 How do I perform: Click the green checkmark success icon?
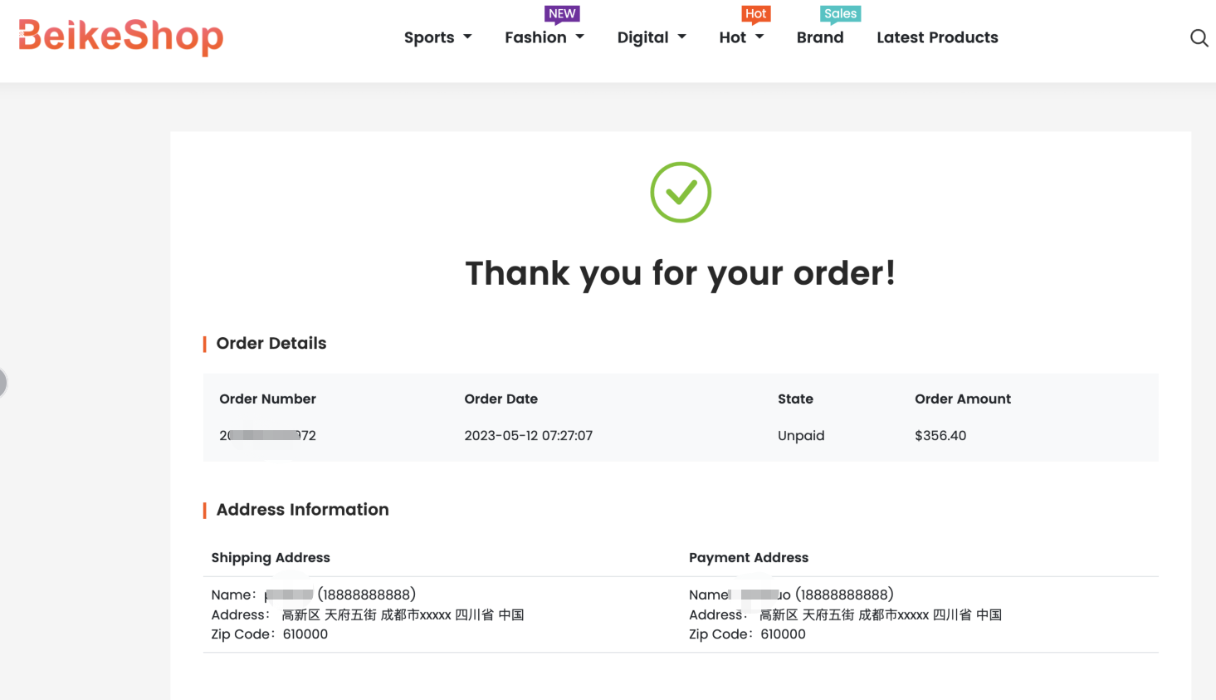tap(681, 193)
